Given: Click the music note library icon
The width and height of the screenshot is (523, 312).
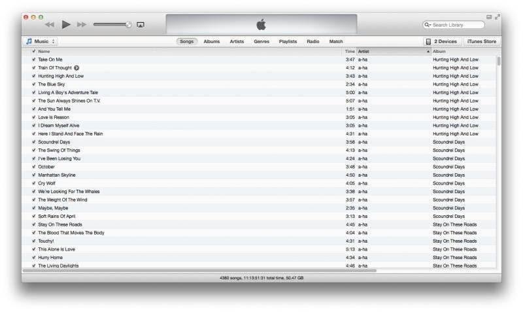Looking at the screenshot, I should click(x=29, y=41).
